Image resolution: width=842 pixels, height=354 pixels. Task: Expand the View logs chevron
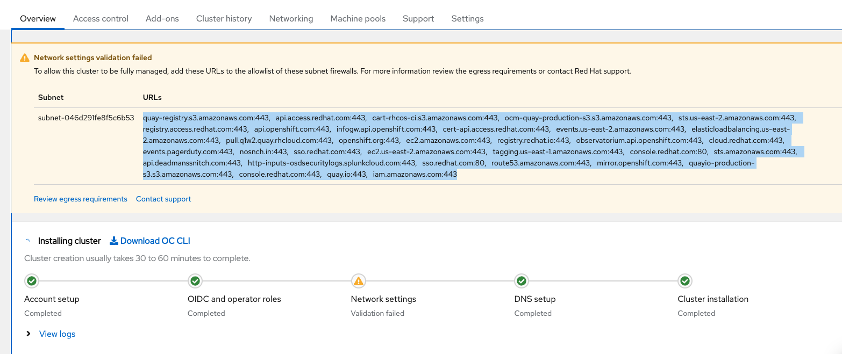pyautogui.click(x=28, y=334)
